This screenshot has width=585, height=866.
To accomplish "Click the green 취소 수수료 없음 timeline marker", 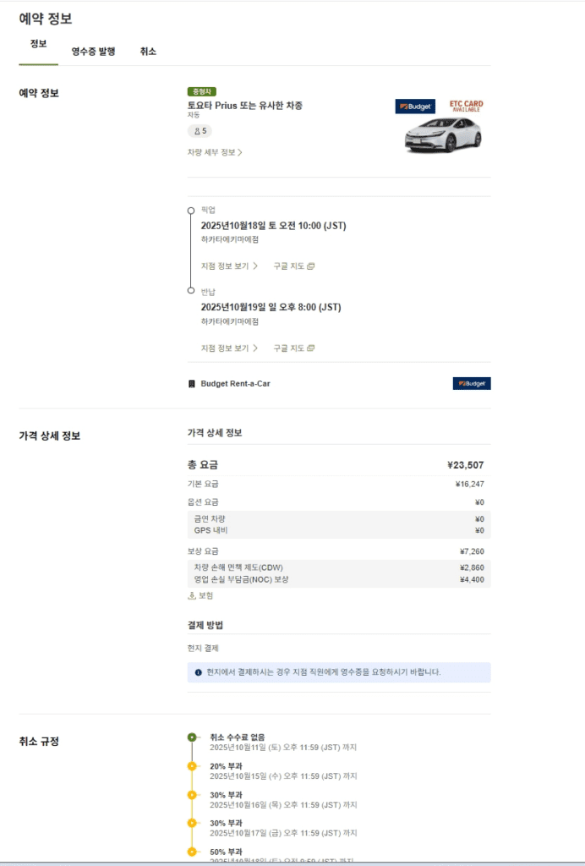I will (192, 737).
